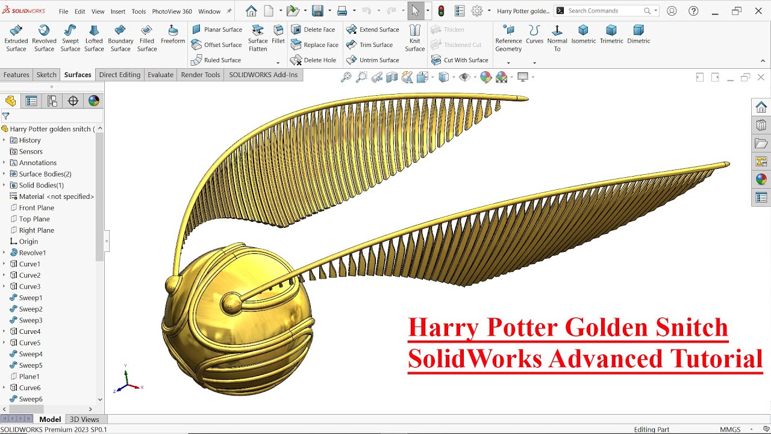Set view Normal To

click(x=557, y=38)
